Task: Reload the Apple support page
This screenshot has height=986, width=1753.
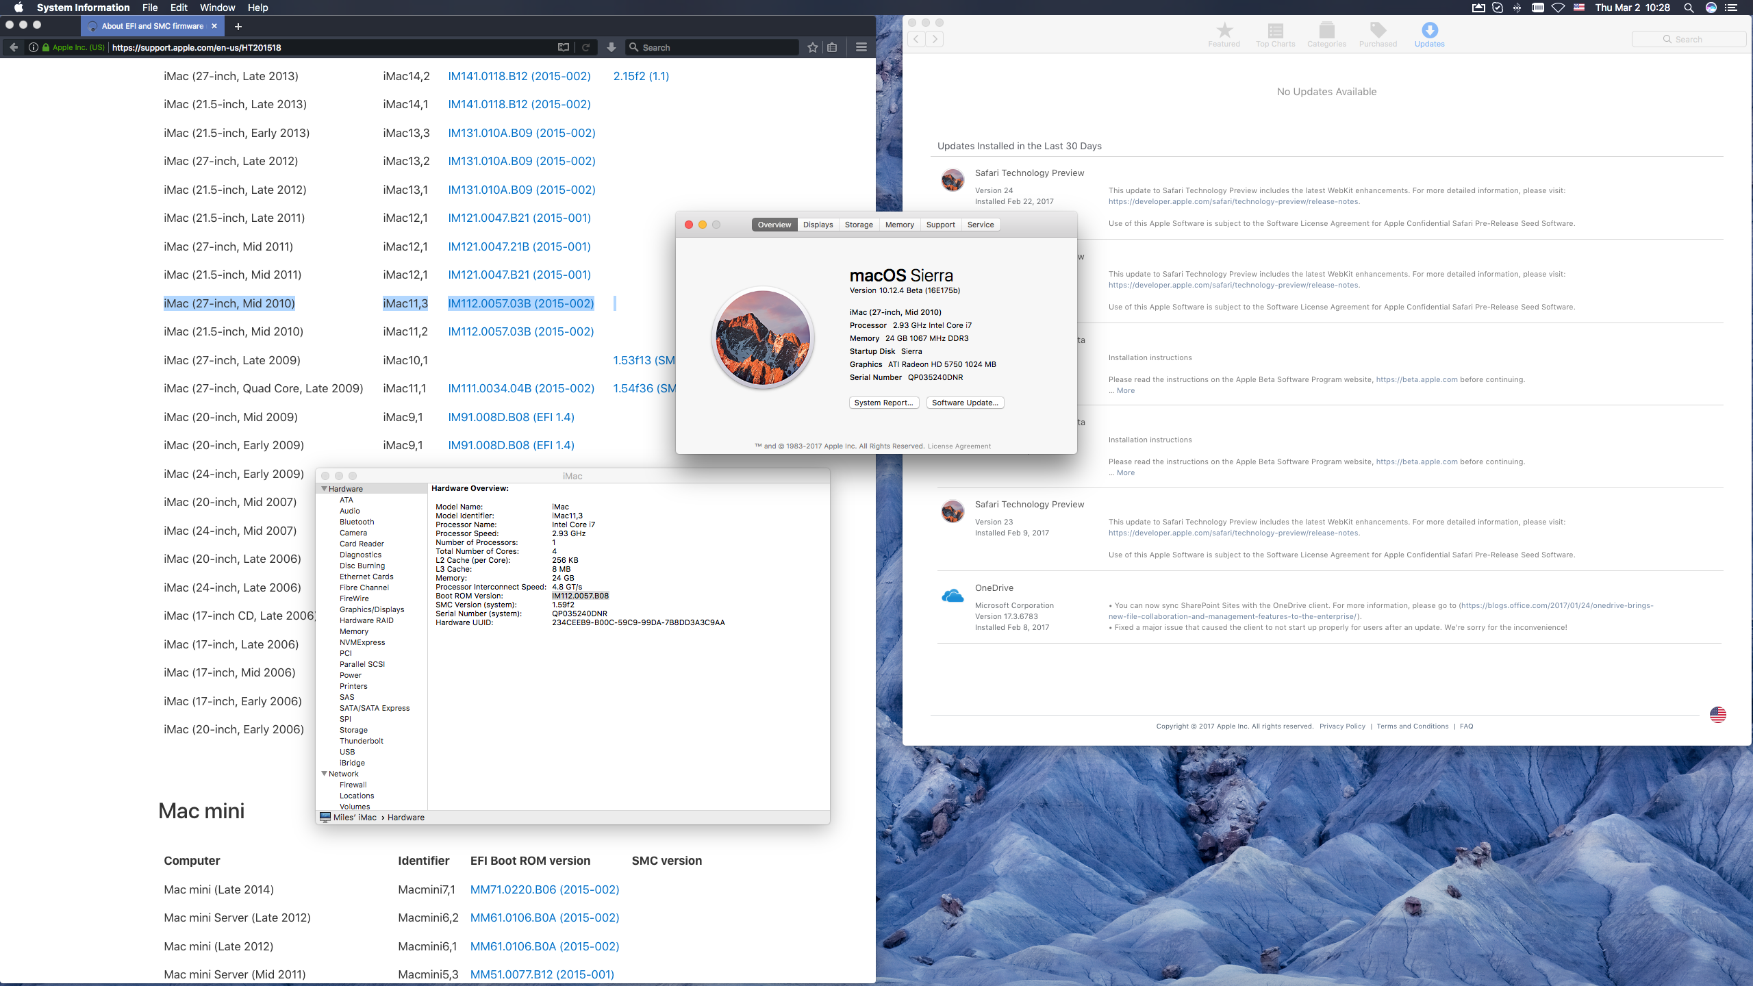Action: [x=586, y=47]
